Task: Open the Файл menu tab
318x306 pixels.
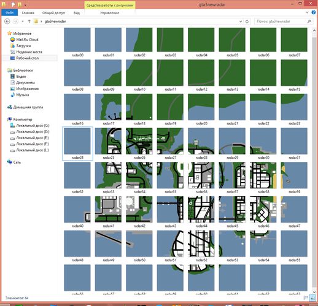Action: tap(9, 13)
